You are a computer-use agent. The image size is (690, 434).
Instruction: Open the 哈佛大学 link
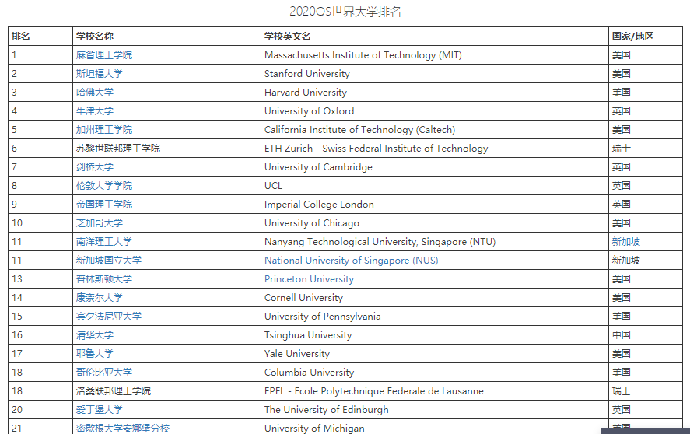[95, 93]
